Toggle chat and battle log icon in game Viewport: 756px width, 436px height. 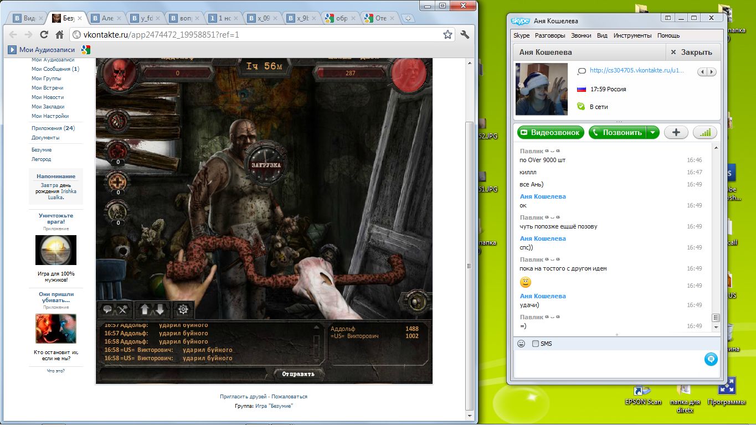coord(115,310)
